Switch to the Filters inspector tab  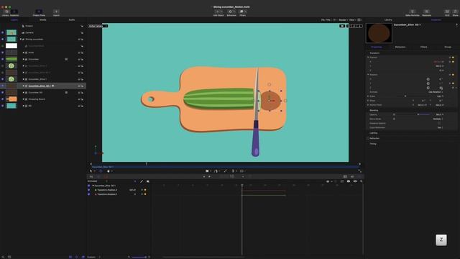(x=424, y=47)
